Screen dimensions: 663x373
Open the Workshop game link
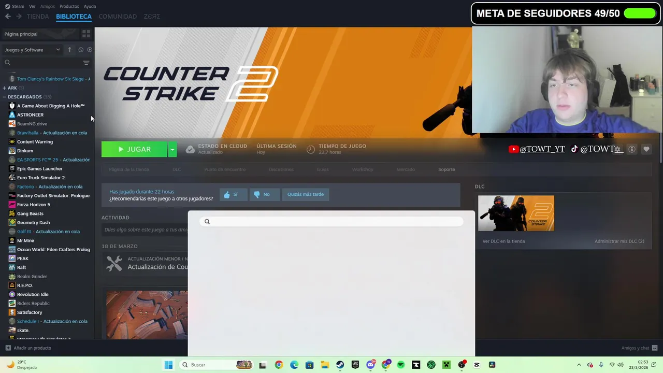click(x=363, y=169)
